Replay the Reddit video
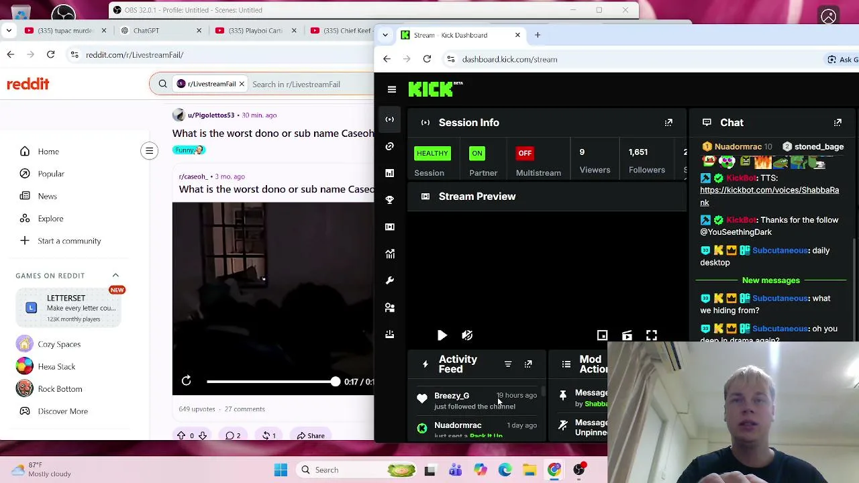The width and height of the screenshot is (859, 483). [187, 382]
